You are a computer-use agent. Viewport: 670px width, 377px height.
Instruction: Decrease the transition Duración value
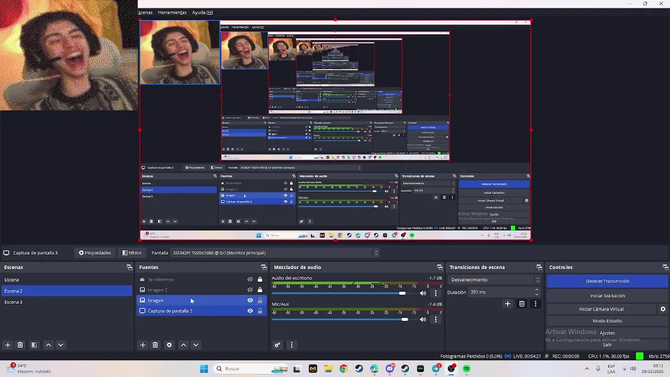click(537, 294)
